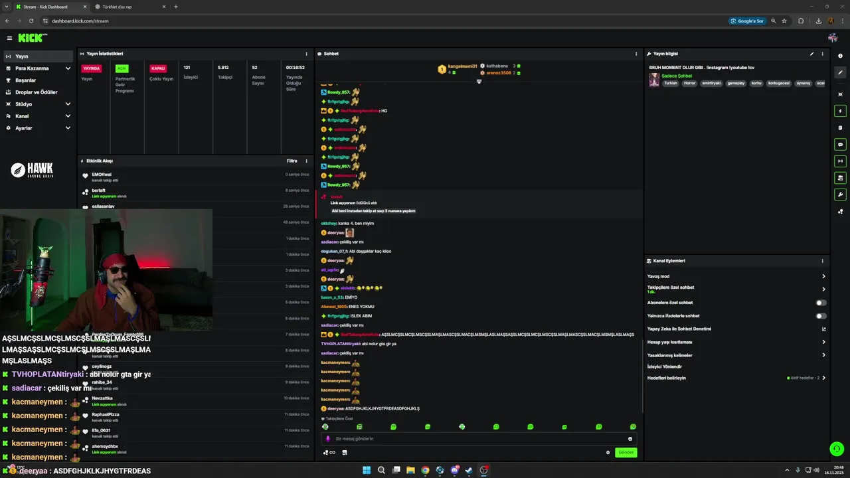This screenshot has width=850, height=478.
Task: Click the purple microphone icon in the message box
Action: [328, 439]
